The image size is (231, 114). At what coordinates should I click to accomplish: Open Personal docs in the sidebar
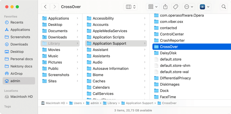pyautogui.click(x=19, y=59)
